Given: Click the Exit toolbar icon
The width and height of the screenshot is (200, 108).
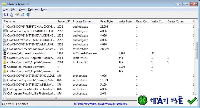Looking at the screenshot, I should 28,15.
